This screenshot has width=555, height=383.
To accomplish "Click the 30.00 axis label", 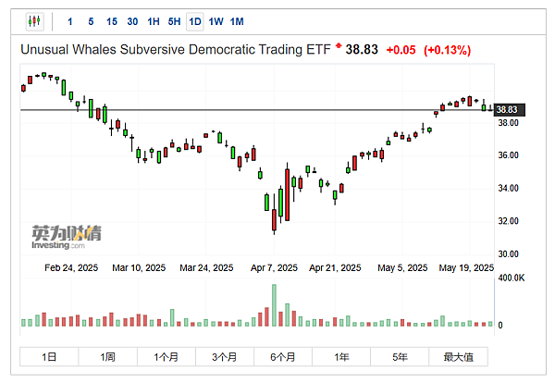I will (508, 253).
